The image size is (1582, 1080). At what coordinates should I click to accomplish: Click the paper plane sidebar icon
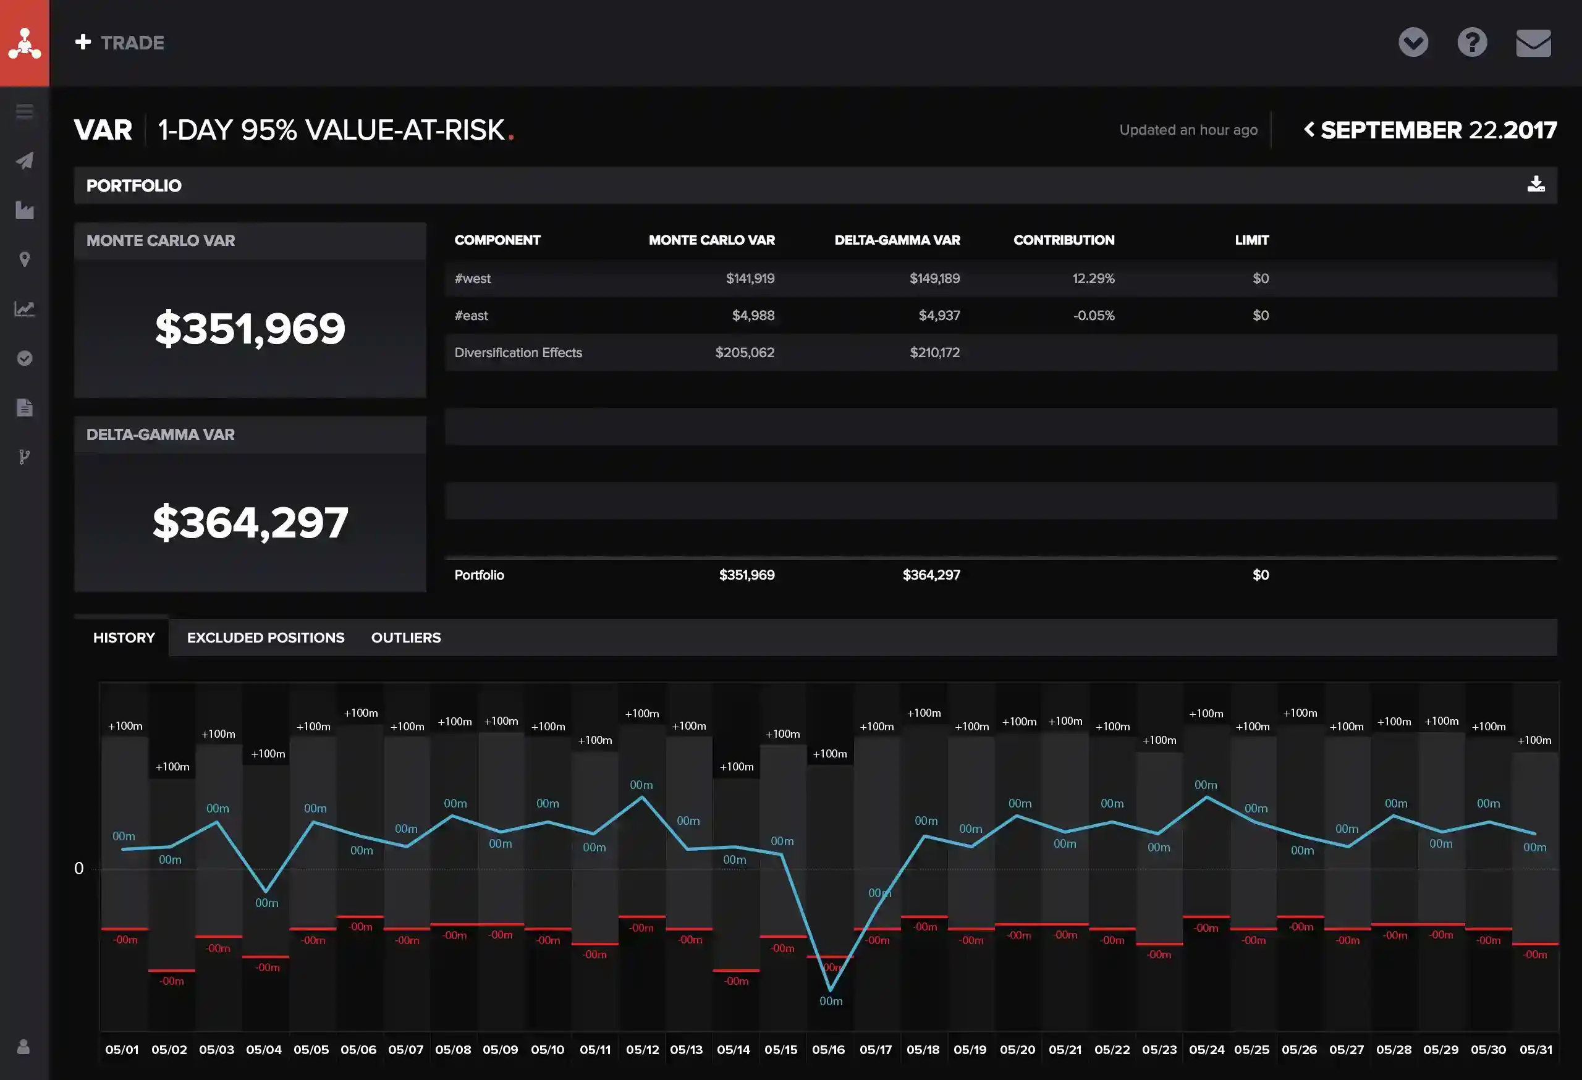[25, 161]
